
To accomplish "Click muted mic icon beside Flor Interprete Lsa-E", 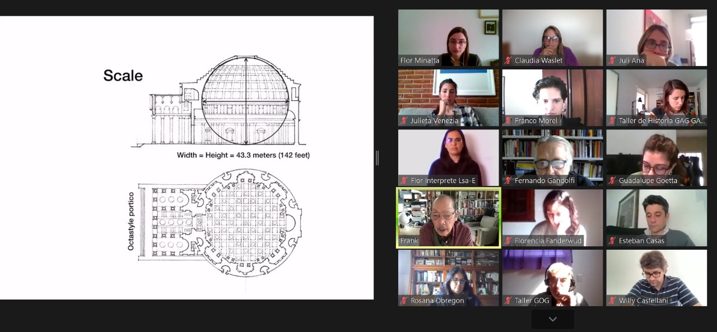I will click(x=404, y=180).
